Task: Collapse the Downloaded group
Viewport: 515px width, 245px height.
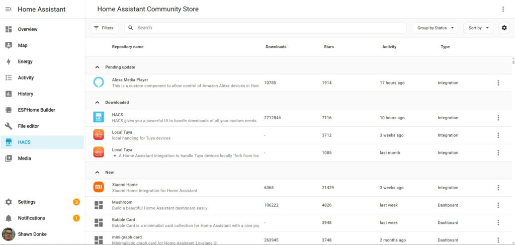Action: (97, 103)
